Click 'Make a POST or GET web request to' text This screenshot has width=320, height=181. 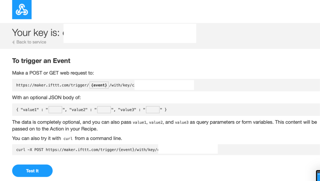coord(53,73)
